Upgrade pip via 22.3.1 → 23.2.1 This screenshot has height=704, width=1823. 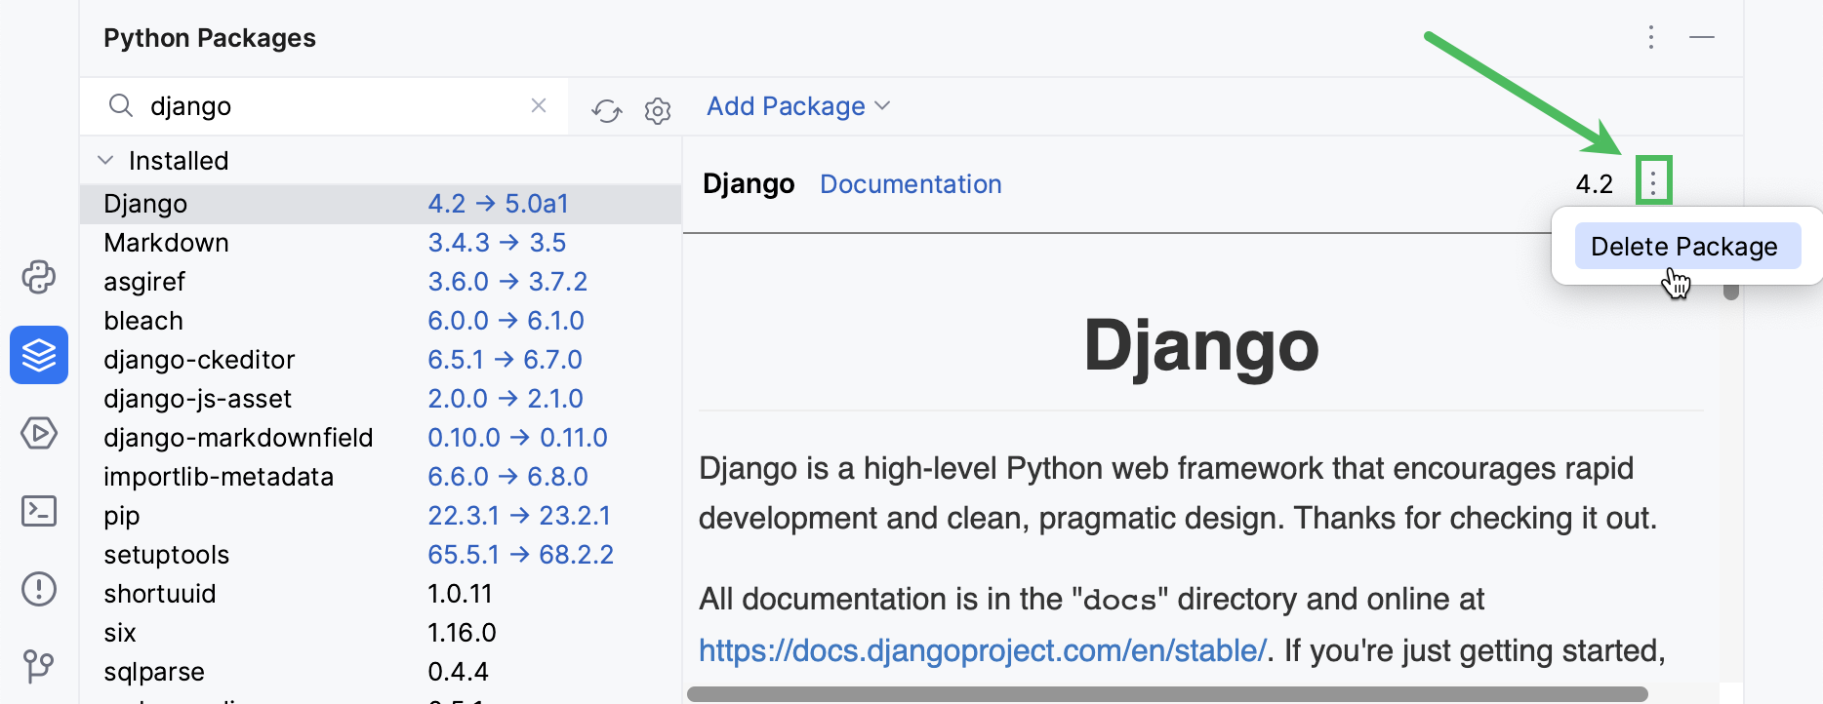point(519,516)
